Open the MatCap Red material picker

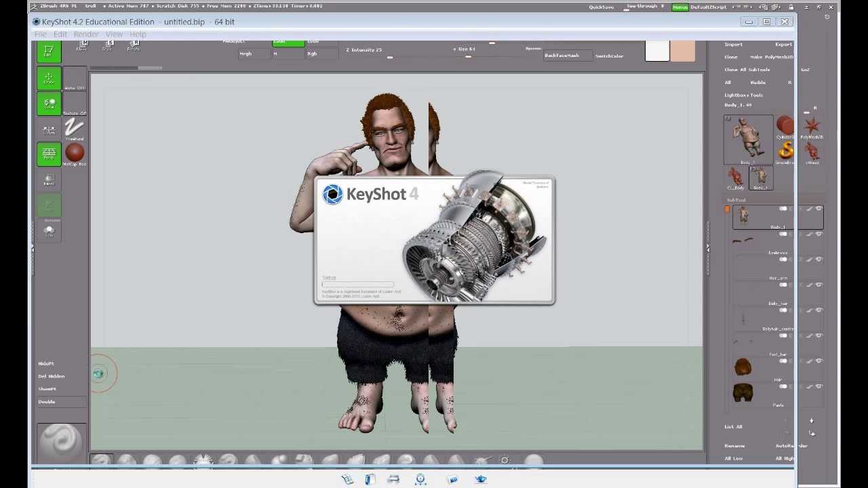click(x=75, y=154)
